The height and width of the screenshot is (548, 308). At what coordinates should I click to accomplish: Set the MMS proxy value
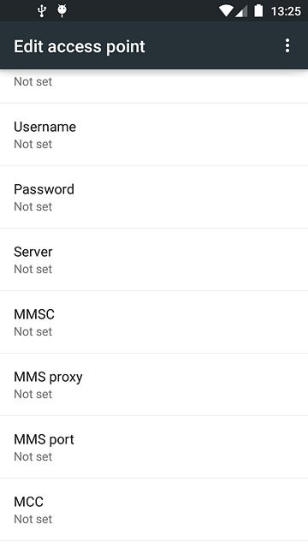click(154, 384)
